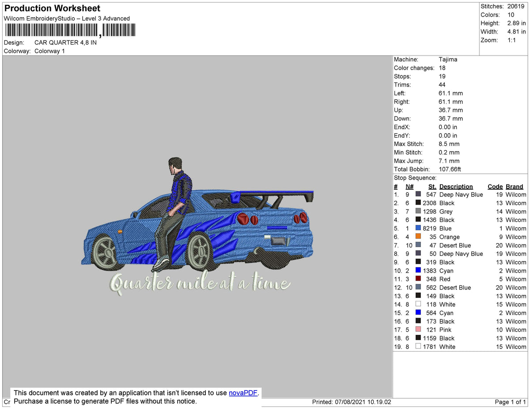Click the Blue swatch for stop 5
The image size is (530, 409).
pyautogui.click(x=418, y=228)
